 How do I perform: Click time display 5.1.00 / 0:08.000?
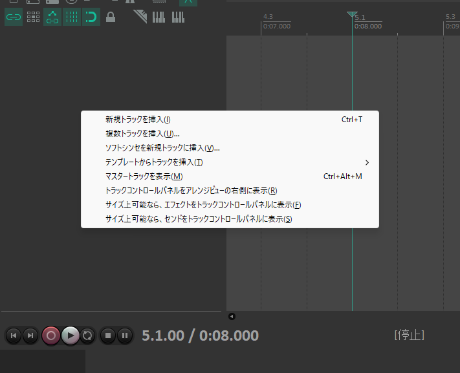point(200,336)
